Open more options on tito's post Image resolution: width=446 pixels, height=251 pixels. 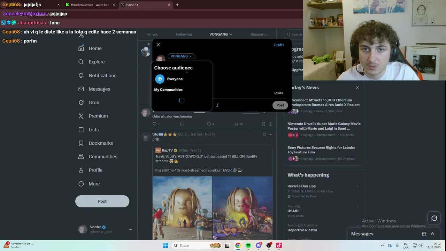coord(270,134)
